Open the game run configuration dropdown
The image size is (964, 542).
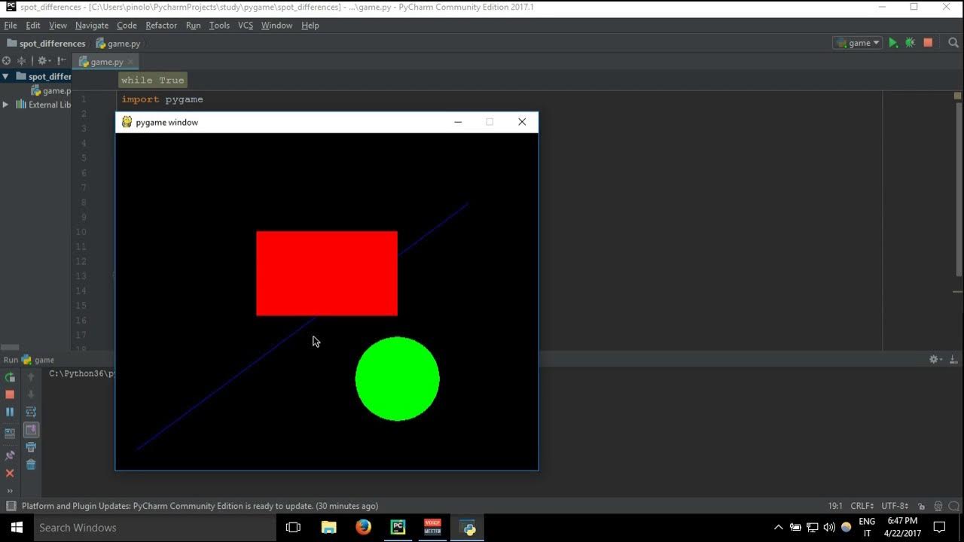858,43
